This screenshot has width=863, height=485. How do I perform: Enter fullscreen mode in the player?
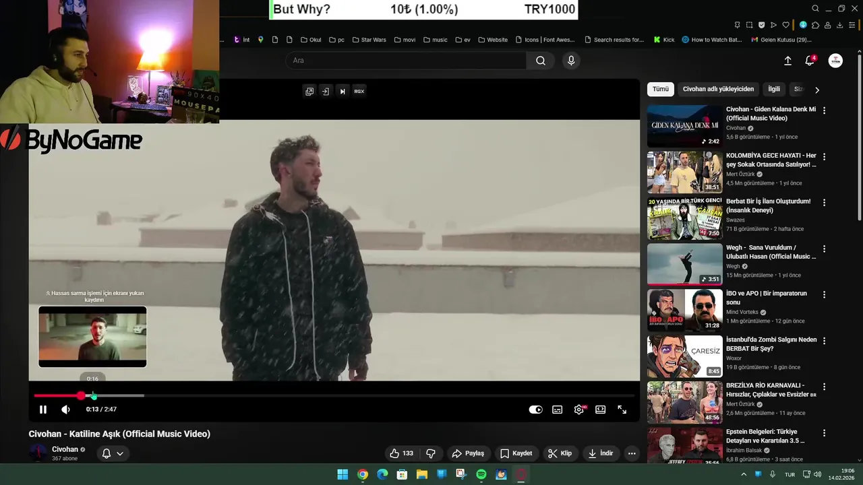[x=622, y=410]
